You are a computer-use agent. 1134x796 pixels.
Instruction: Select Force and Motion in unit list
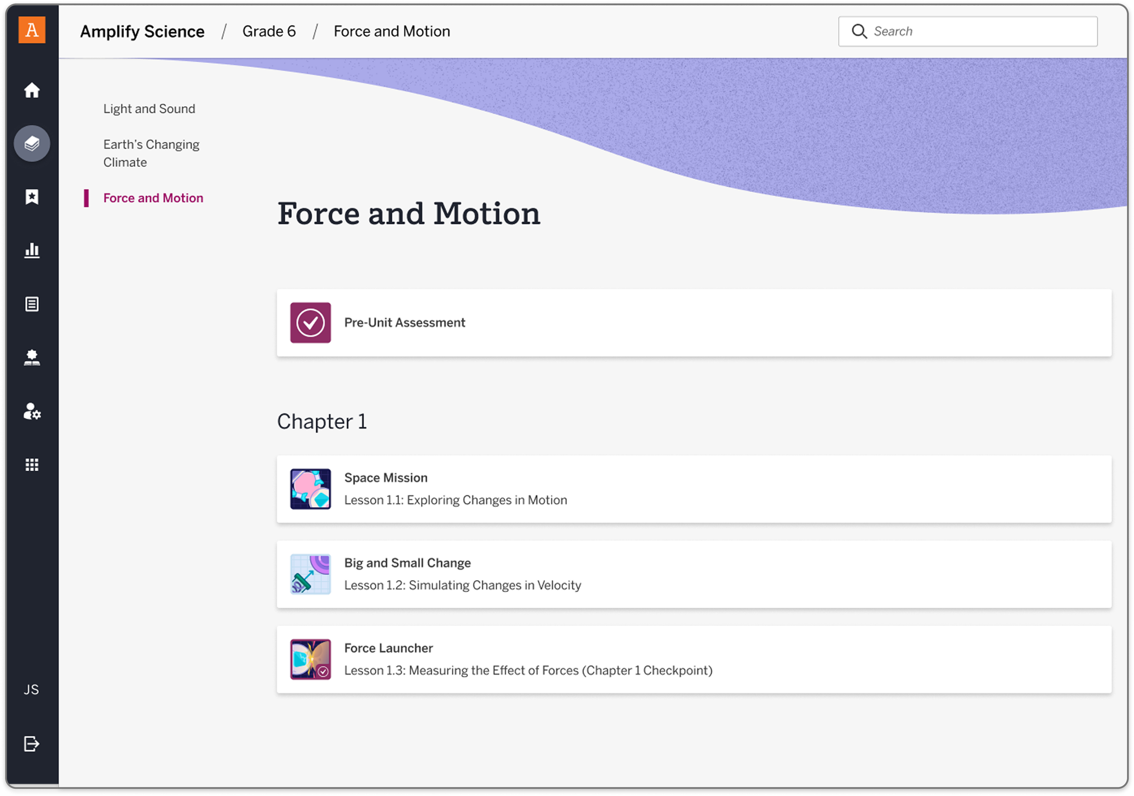153,198
